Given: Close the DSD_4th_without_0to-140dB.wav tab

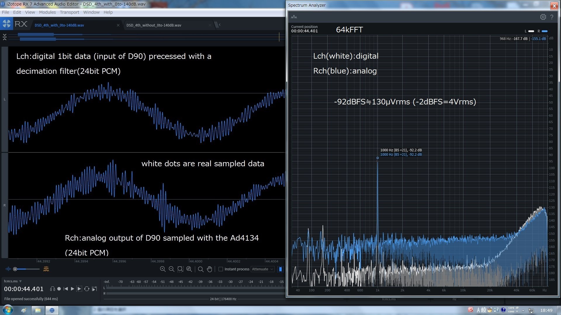Looking at the screenshot, I should pyautogui.click(x=210, y=25).
